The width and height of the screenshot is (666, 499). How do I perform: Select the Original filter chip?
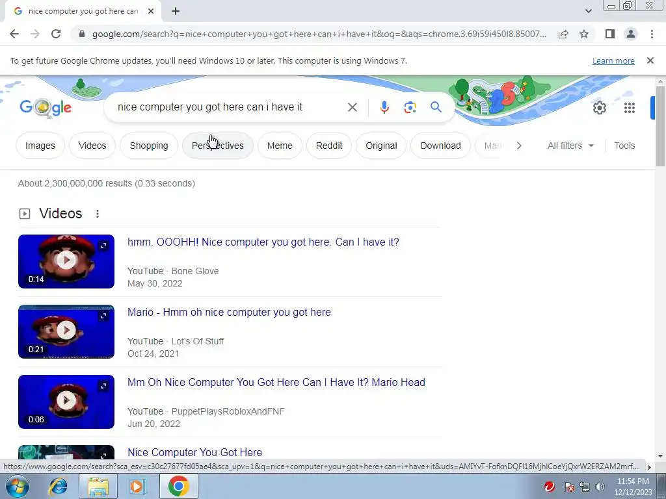[381, 146]
